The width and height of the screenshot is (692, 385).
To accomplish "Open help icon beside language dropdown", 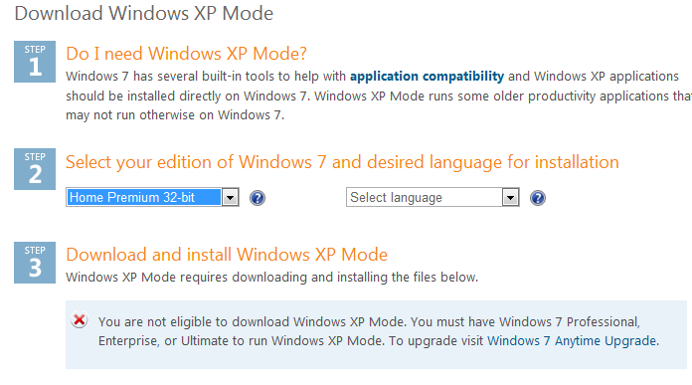I will click(538, 198).
